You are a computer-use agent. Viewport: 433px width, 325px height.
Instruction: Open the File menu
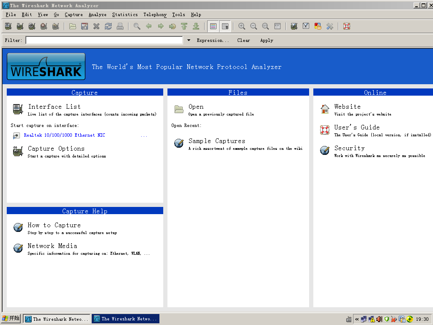[11, 15]
